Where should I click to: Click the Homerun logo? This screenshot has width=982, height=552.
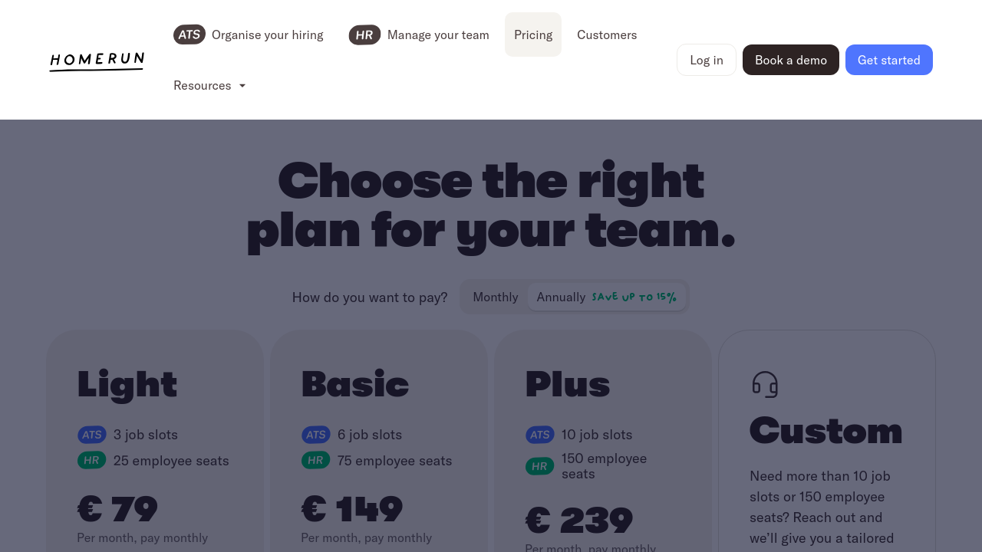point(97,61)
